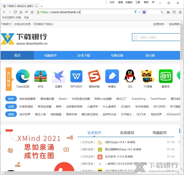This screenshot has height=175, width=184.
Task: Open the Everything link
Action: point(139,99)
